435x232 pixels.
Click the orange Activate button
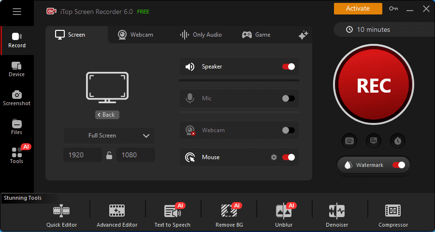point(358,9)
